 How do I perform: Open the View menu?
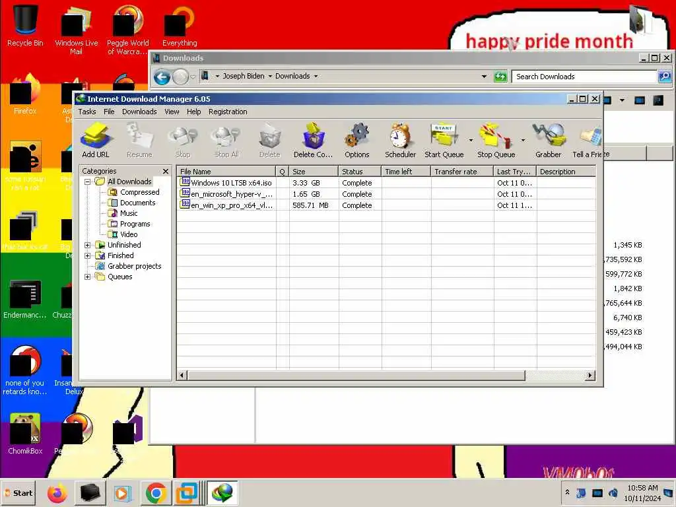[x=172, y=112]
